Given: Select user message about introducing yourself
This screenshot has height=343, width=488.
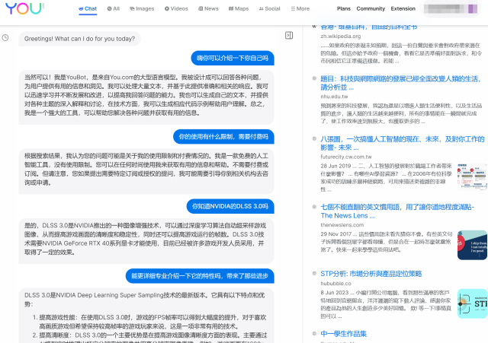Looking at the screenshot, I should tap(233, 58).
